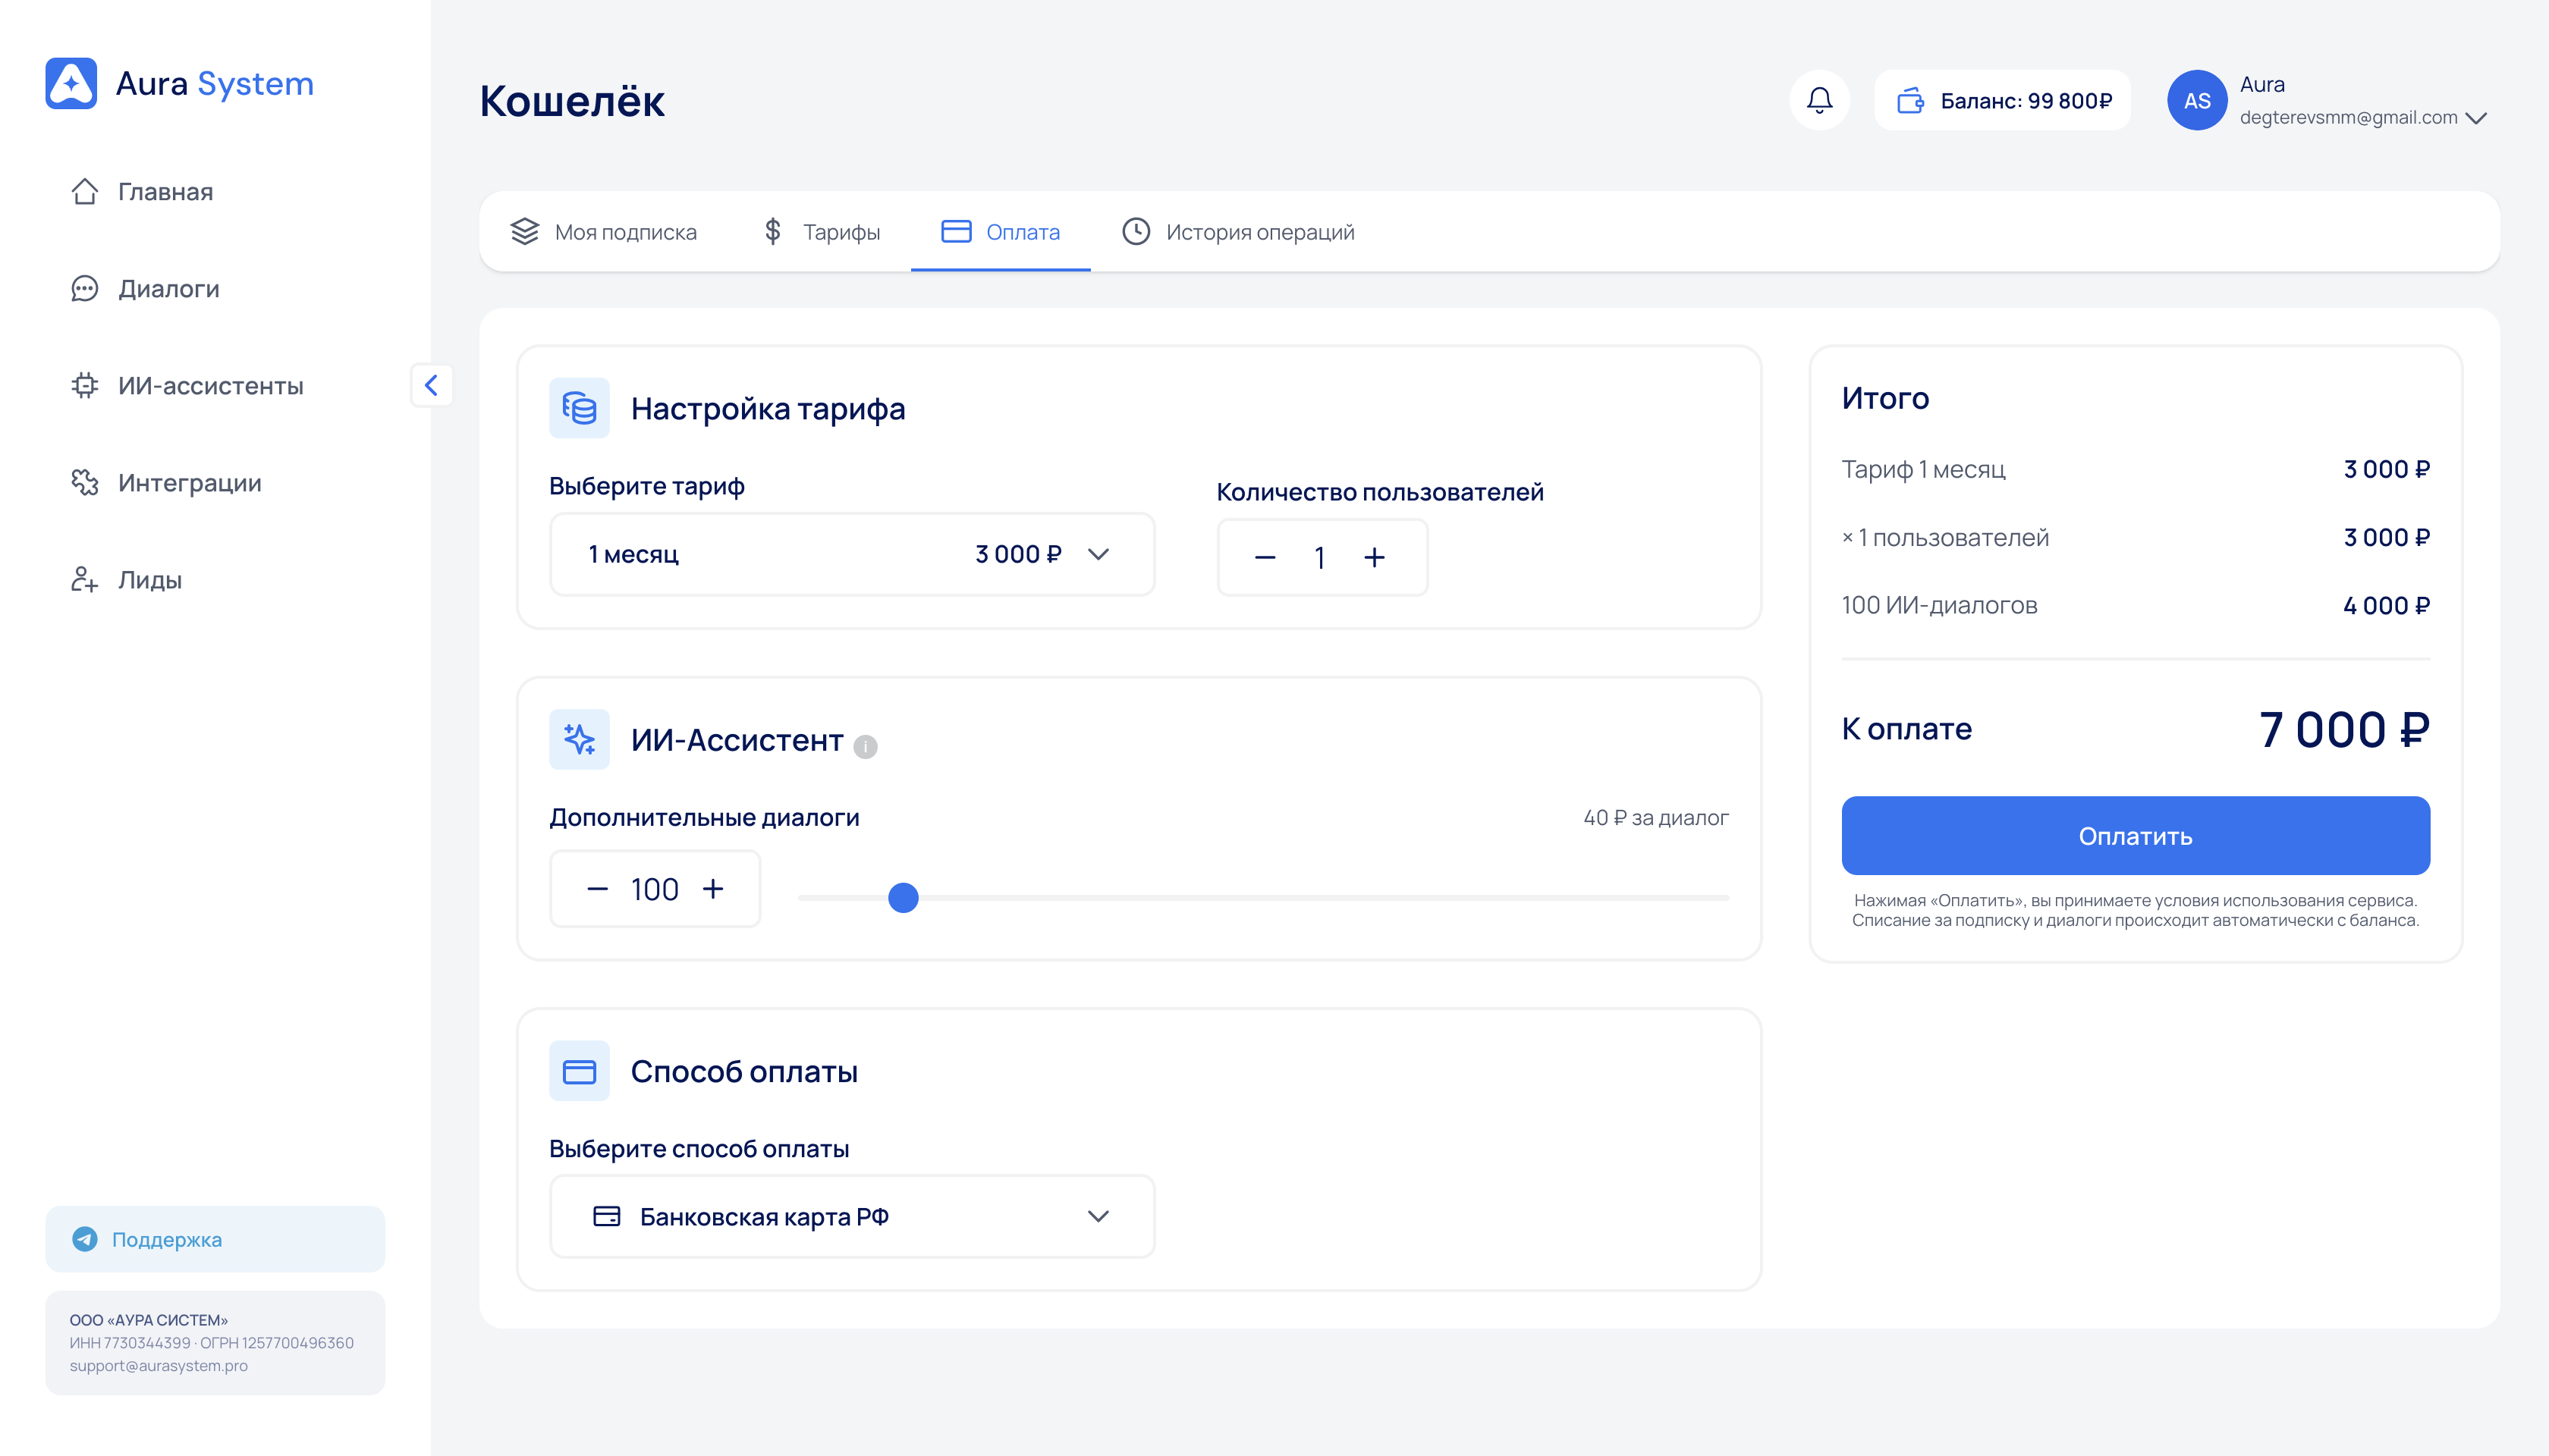
Task: Go to Диалоги in the sidebar
Action: pyautogui.click(x=167, y=289)
